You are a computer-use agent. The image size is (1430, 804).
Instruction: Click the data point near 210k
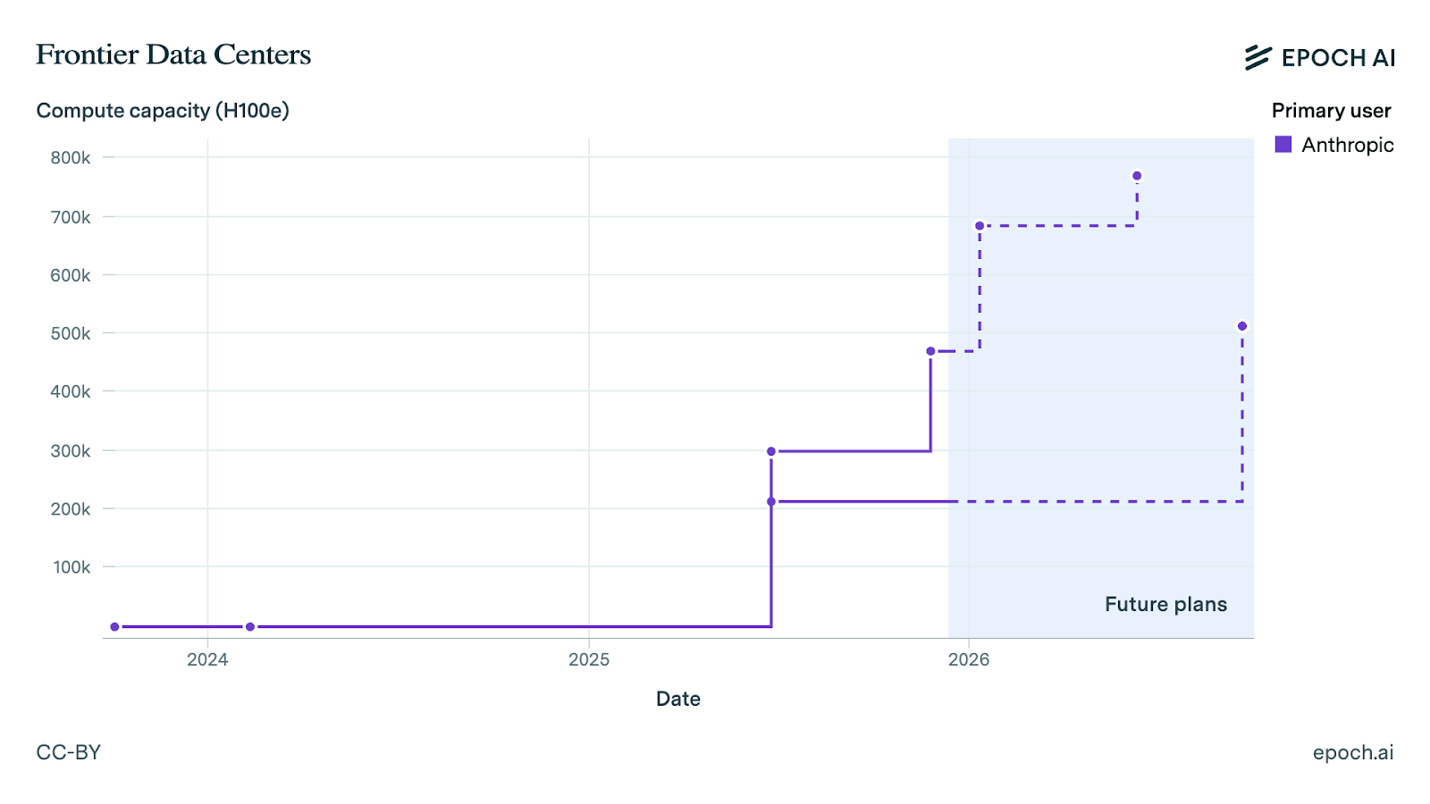point(771,501)
